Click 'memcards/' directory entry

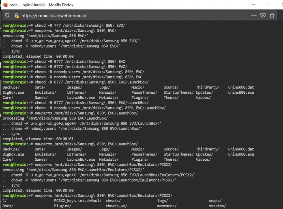167,206
